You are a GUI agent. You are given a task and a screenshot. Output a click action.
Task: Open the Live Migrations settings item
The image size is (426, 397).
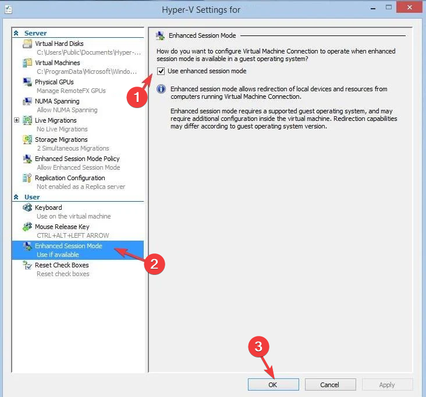55,120
